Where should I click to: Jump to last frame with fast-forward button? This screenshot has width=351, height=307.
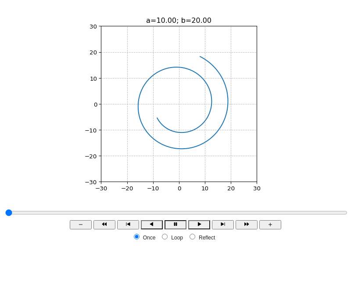[247, 225]
